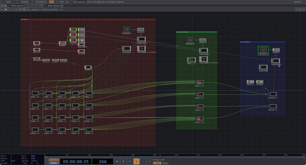
Task: Toggle the Realtime checkbox
Action: [75, 2]
